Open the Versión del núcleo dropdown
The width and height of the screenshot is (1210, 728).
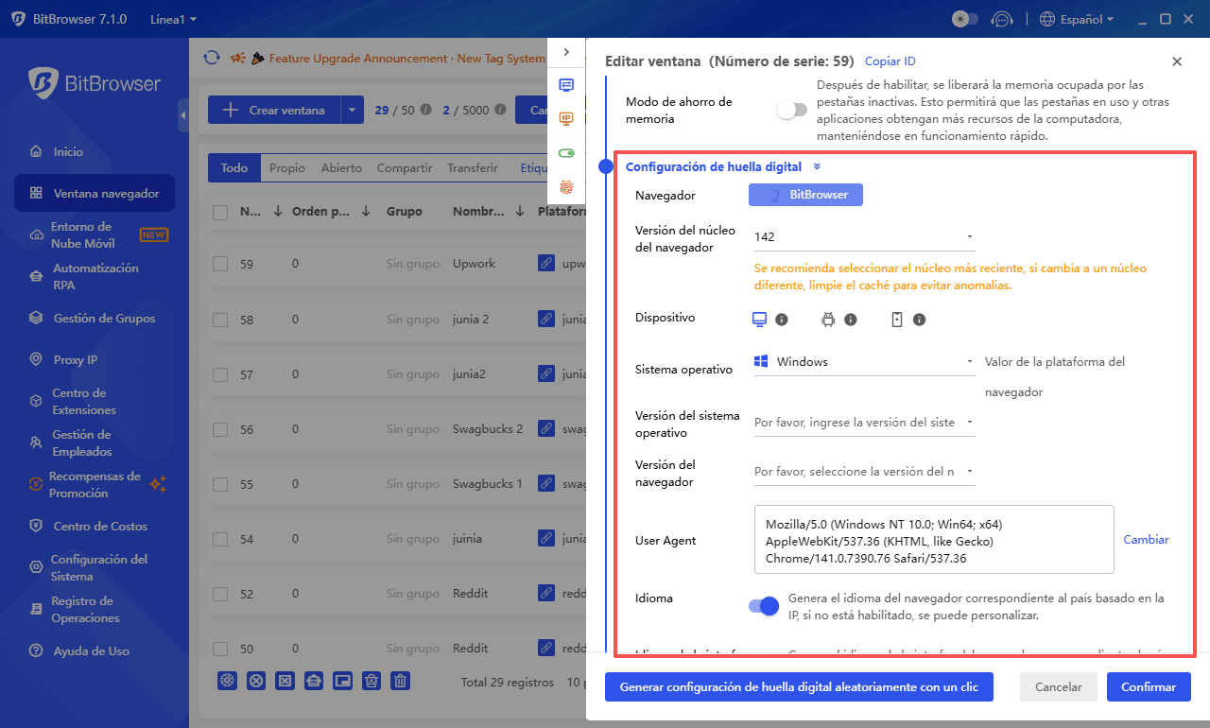pyautogui.click(x=969, y=236)
